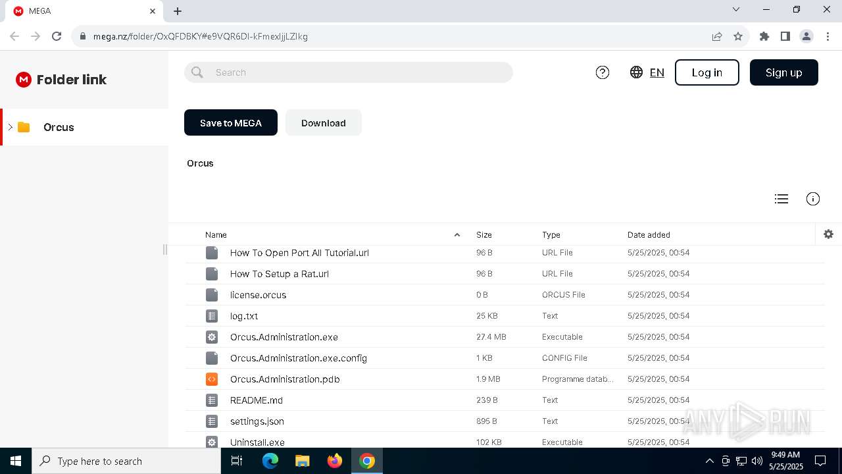Focus the Search input field
Screen dimensions: 842x474
click(349, 72)
